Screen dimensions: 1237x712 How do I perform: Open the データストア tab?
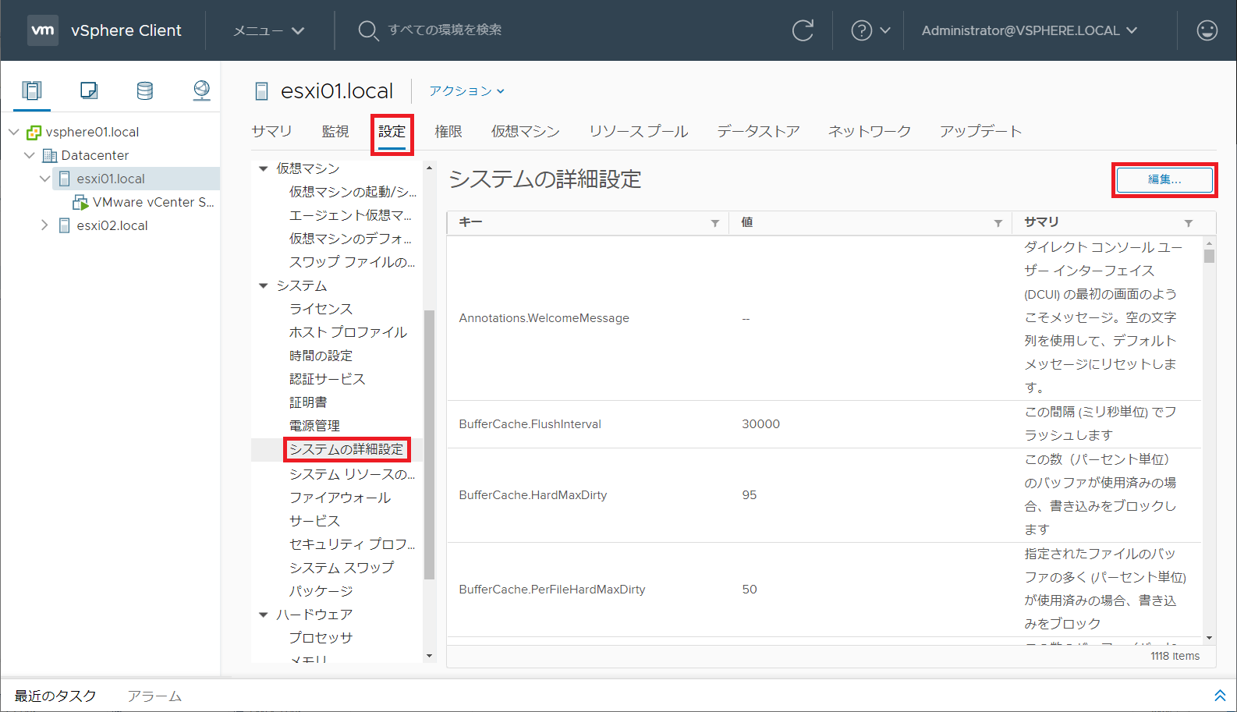tap(758, 131)
